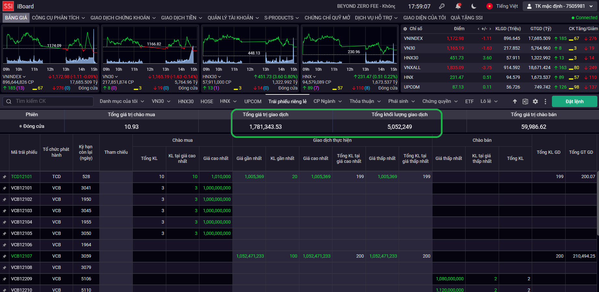Pin the TCD12101 bond row
Viewport: 599px width, 292px height.
[x=5, y=177]
